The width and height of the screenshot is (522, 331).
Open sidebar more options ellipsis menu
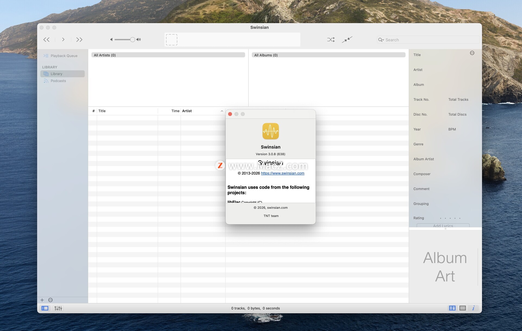coord(50,300)
